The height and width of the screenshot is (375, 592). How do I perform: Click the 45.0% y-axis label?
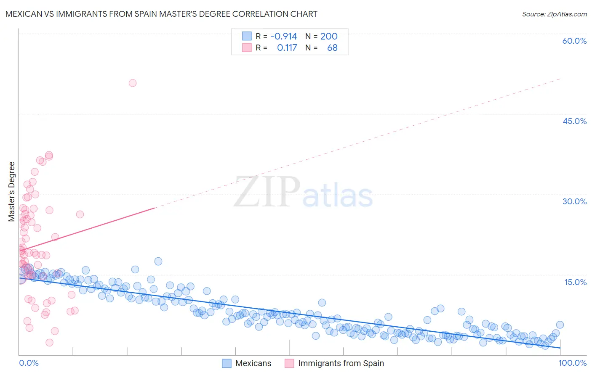pos(574,121)
